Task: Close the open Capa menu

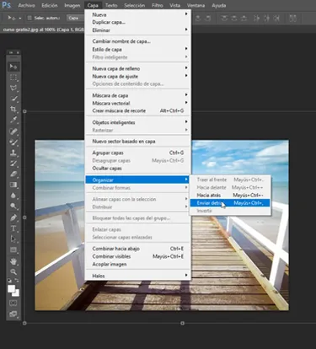Action: point(93,5)
